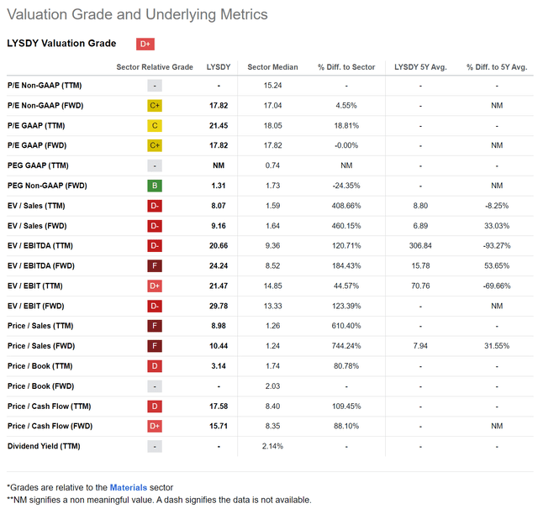Click the 29.78 LYSDY EV / EBIT (FWD) value
This screenshot has width=538, height=514.
pos(219,306)
